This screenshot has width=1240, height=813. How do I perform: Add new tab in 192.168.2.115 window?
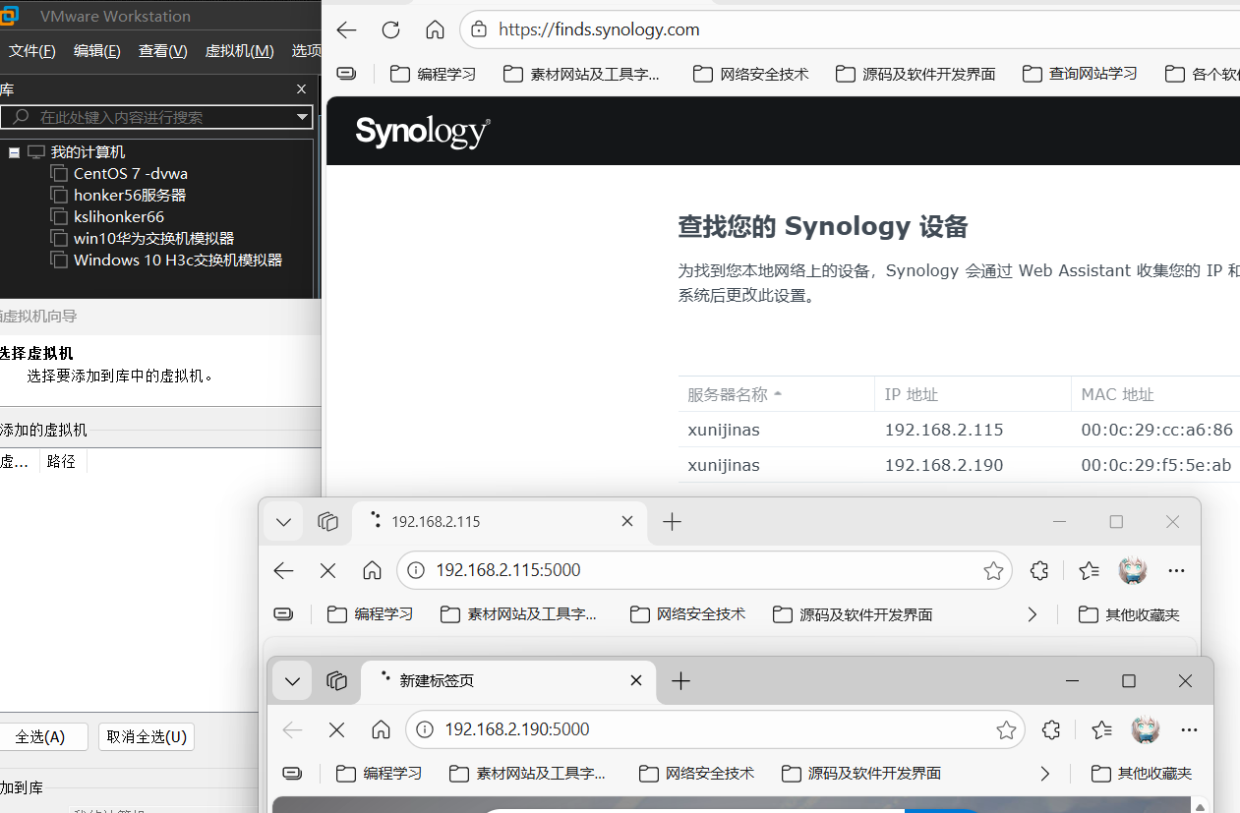click(x=672, y=522)
